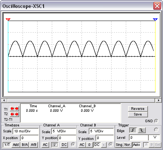Toggle the GND radio button
Viewport: 163px width, 150px height.
(x=156, y=121)
